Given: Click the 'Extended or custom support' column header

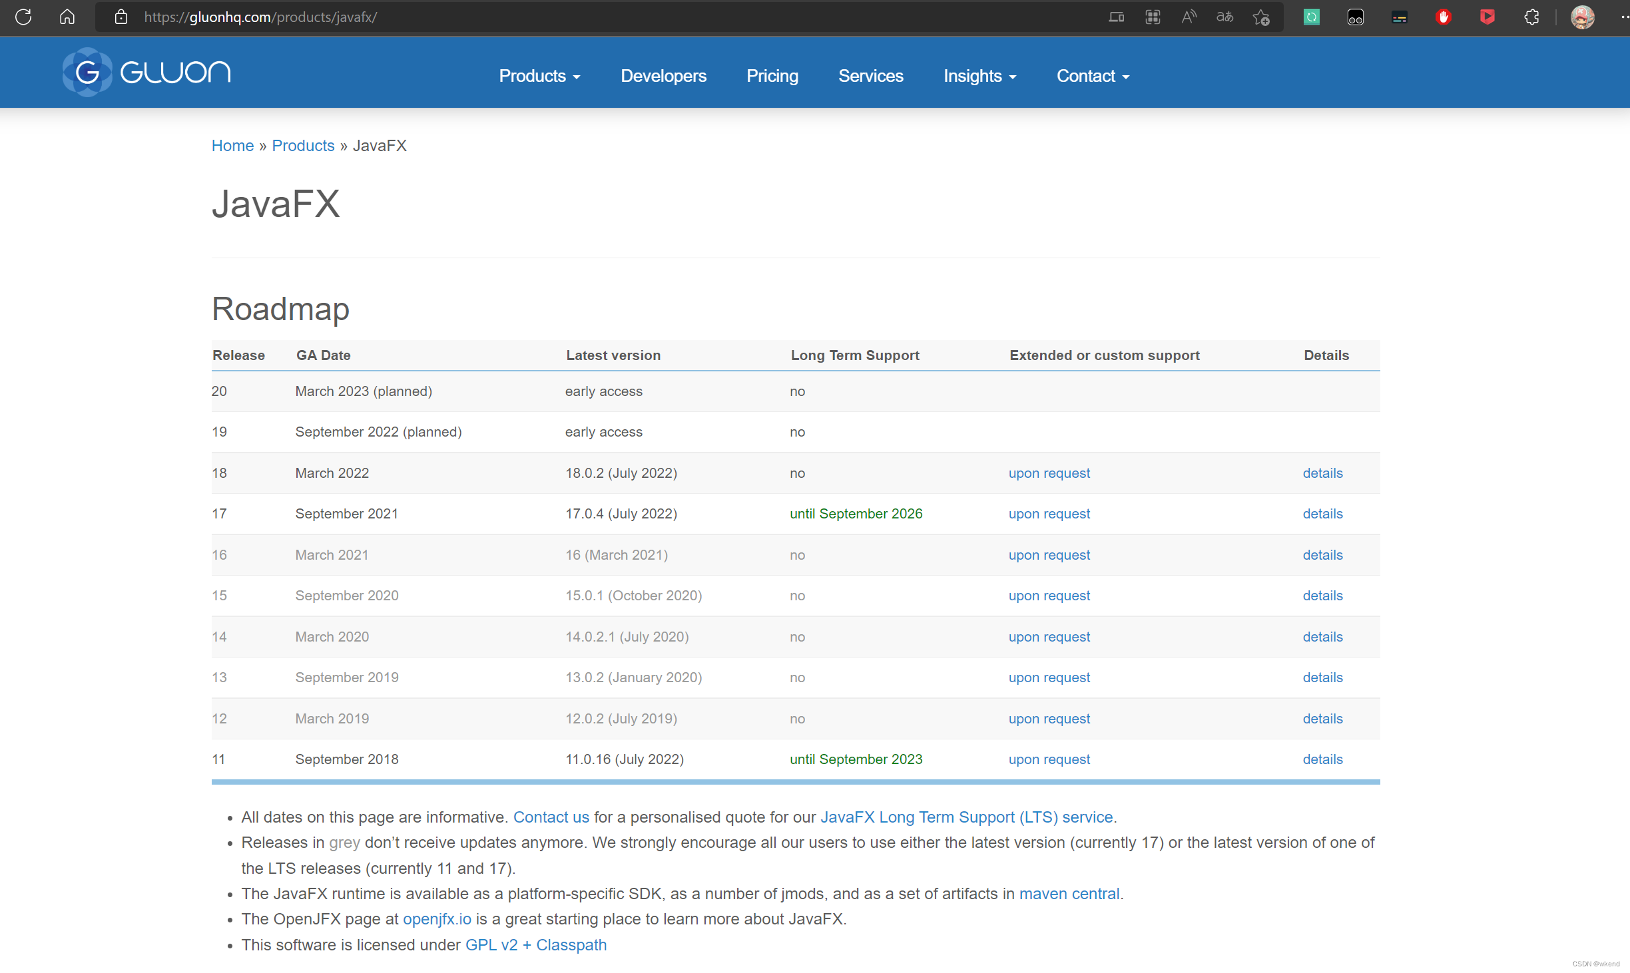Looking at the screenshot, I should click(1104, 355).
